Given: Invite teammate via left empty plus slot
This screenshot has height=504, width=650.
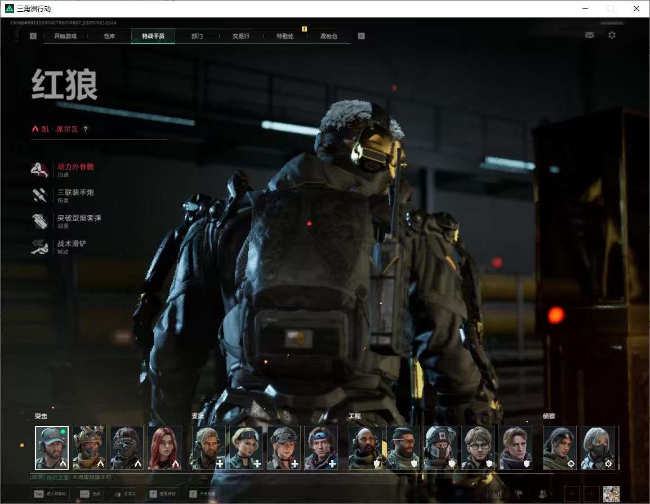Looking at the screenshot, I should click(x=572, y=494).
